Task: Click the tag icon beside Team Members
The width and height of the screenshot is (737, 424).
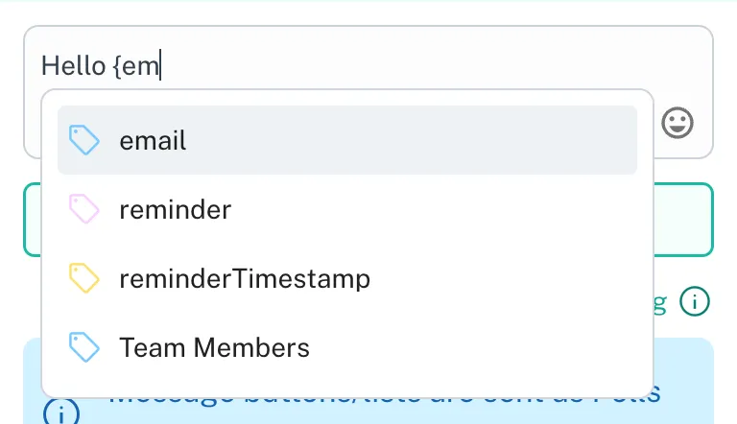Action: point(84,347)
